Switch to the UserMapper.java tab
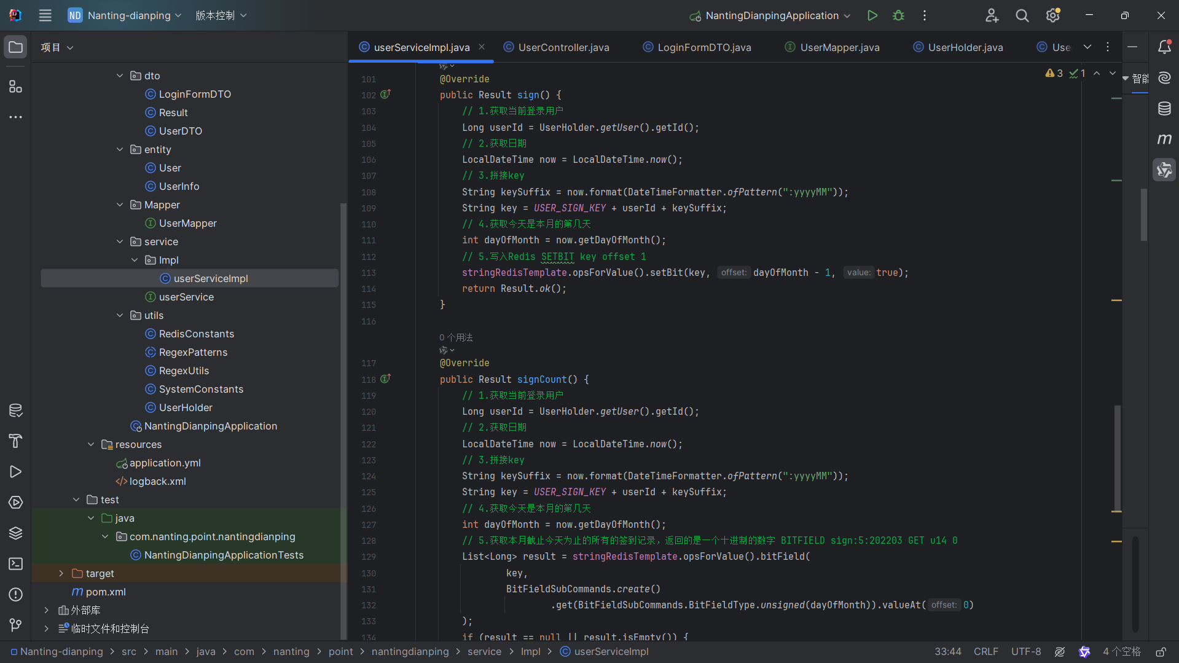The height and width of the screenshot is (663, 1179). (839, 47)
